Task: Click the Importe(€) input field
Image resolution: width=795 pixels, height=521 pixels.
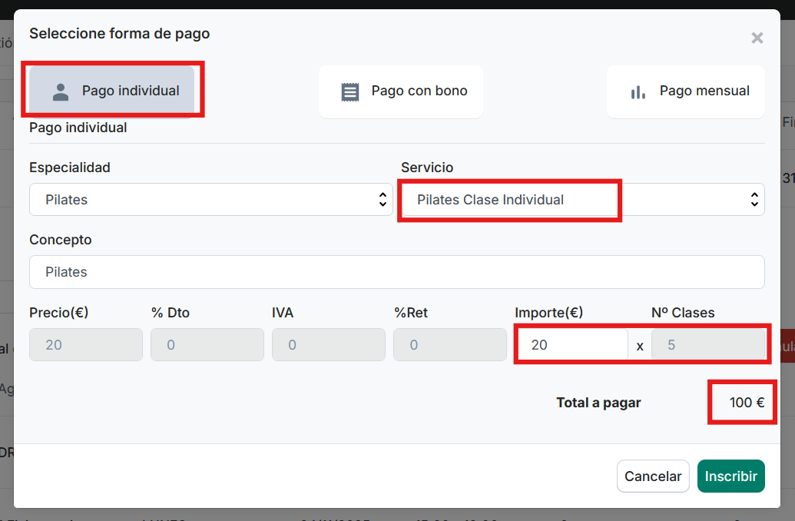Action: coord(572,345)
